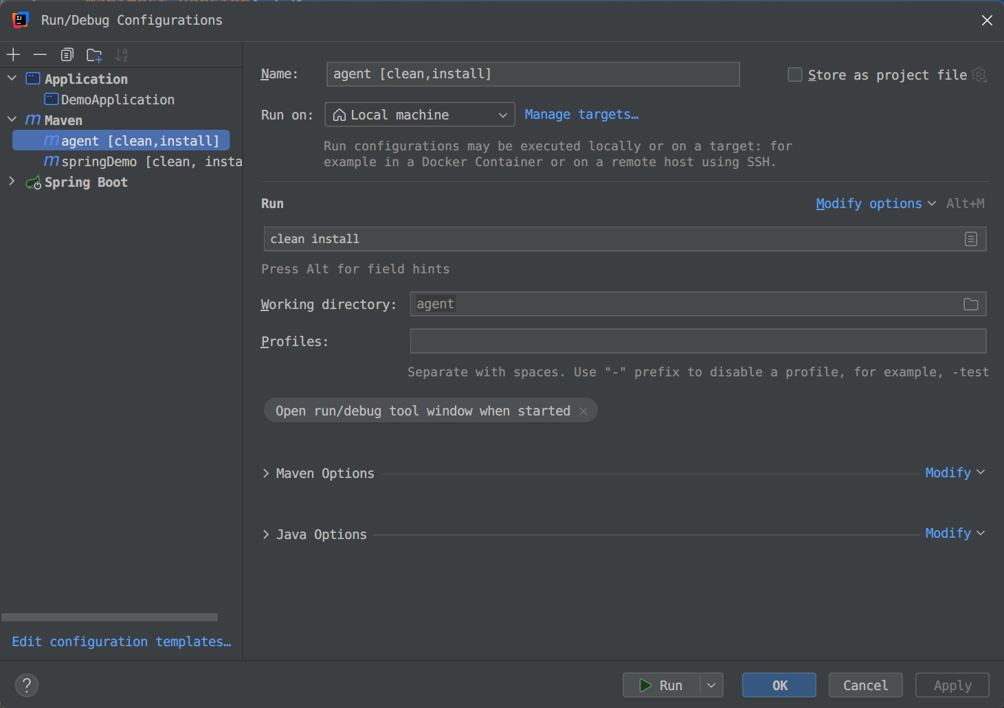Click the Apply button
1004x708 pixels.
[x=952, y=685]
